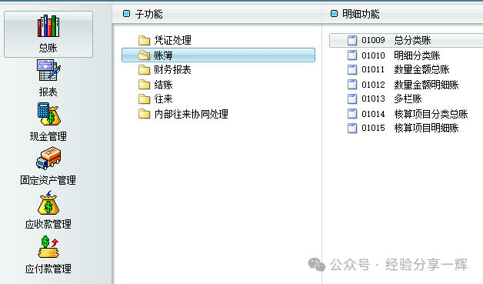483x284 pixels.
Task: Click the 凭证处理 folder icon
Action: (x=144, y=40)
